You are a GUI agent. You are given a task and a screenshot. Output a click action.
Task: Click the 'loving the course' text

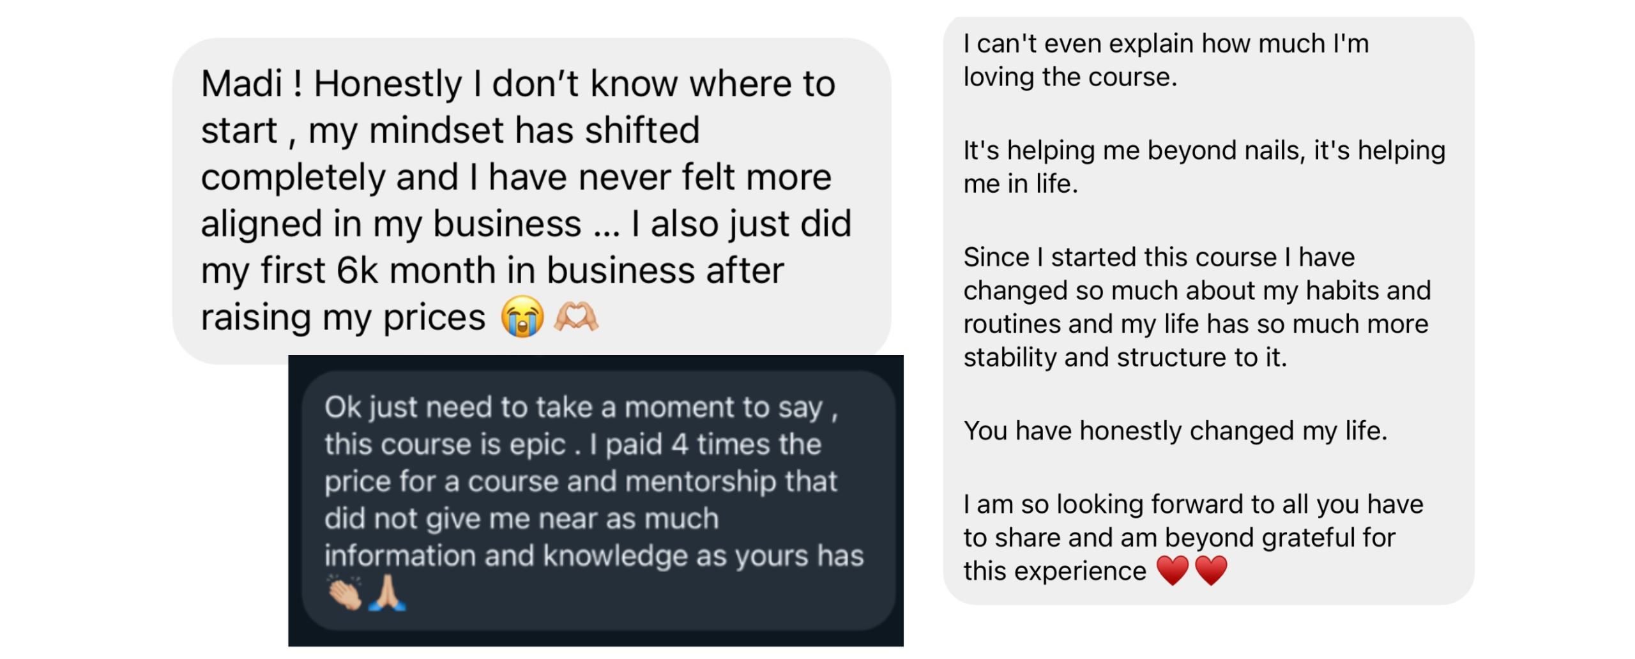(1070, 77)
